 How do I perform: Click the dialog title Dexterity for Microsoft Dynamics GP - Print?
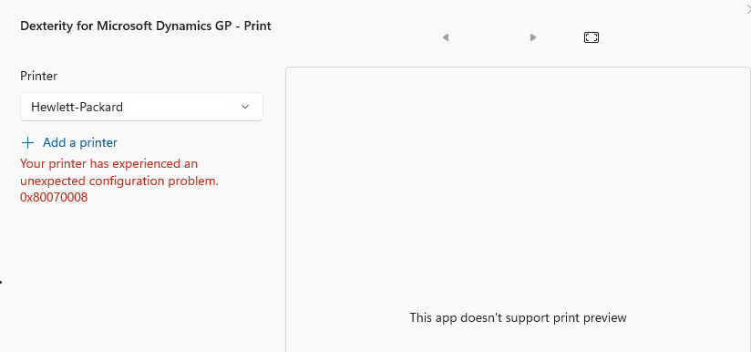pos(146,26)
